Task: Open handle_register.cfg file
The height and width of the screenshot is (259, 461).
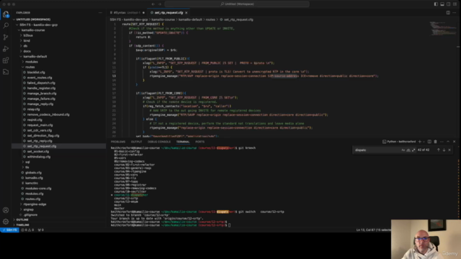Action: 41,88
